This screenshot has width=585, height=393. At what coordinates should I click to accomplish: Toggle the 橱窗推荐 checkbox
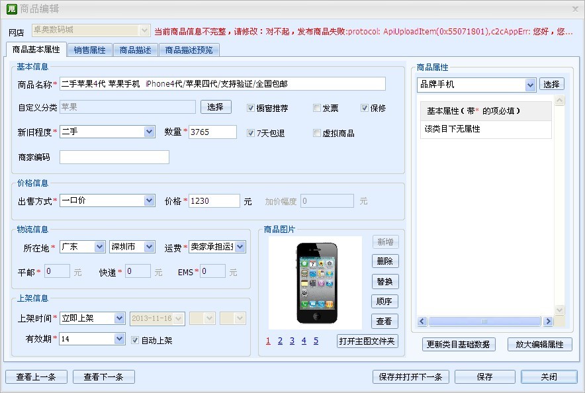(250, 108)
